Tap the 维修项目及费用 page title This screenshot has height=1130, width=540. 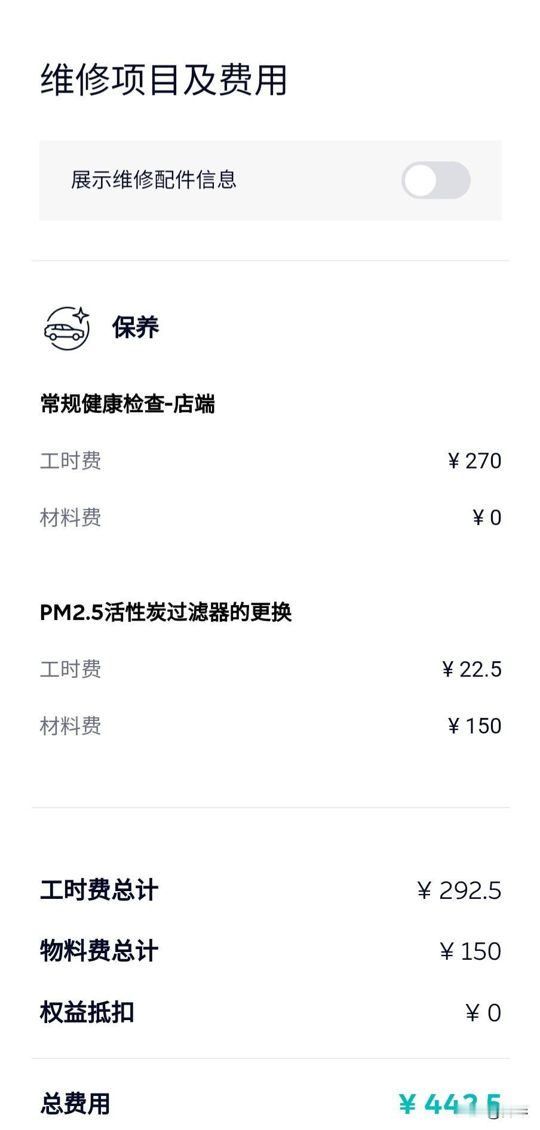[x=164, y=79]
